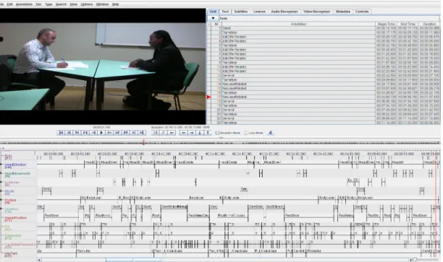
Task: Select the HeadDirection tier label
Action: click(15, 165)
